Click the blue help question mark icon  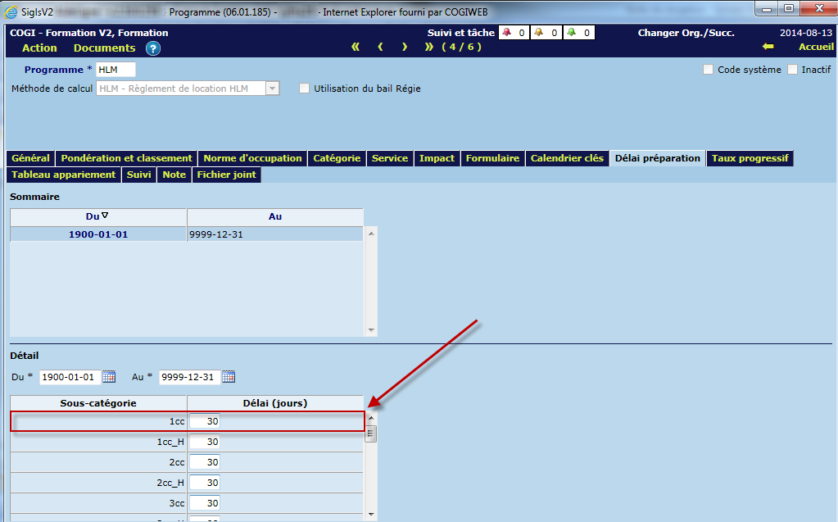[x=153, y=48]
